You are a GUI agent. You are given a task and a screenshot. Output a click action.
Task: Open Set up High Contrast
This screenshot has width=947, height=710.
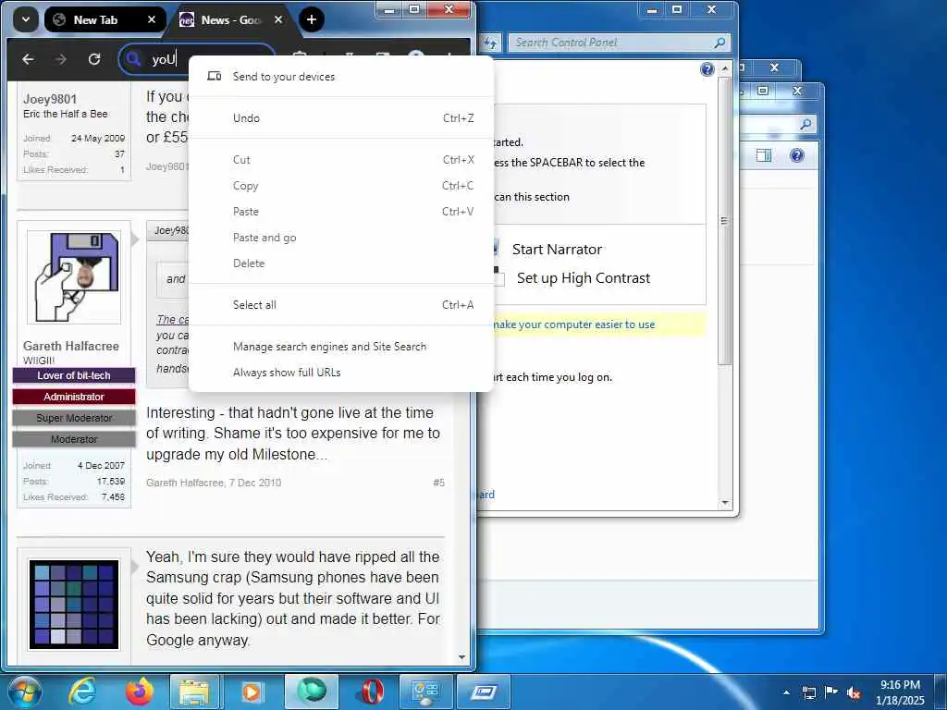pos(584,278)
